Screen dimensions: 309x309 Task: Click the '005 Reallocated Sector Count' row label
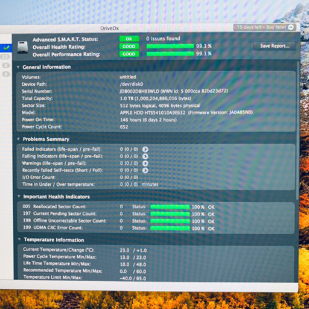coord(54,206)
